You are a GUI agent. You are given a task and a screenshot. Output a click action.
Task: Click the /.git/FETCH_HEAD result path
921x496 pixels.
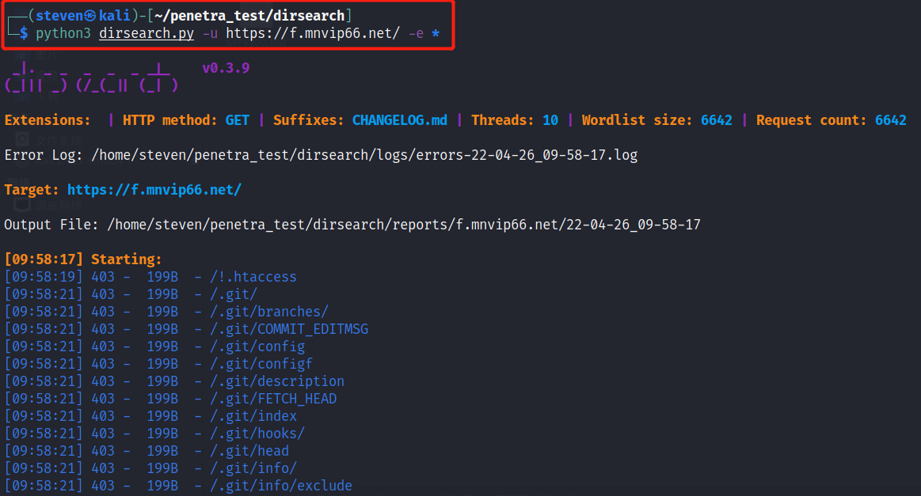(x=273, y=399)
